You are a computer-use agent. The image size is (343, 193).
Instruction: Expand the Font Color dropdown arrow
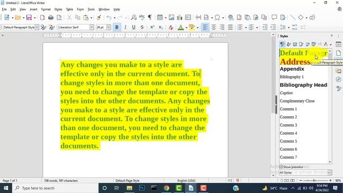[187, 27]
